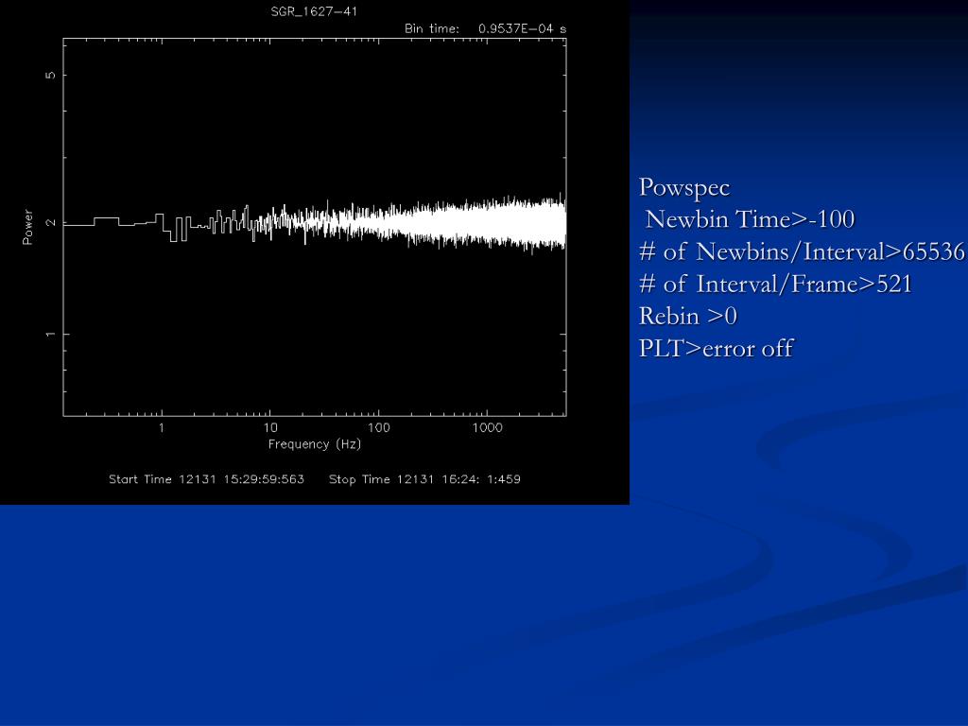The image size is (968, 726).
Task: Click the '10' tick label on frequency axis
Action: tap(269, 427)
